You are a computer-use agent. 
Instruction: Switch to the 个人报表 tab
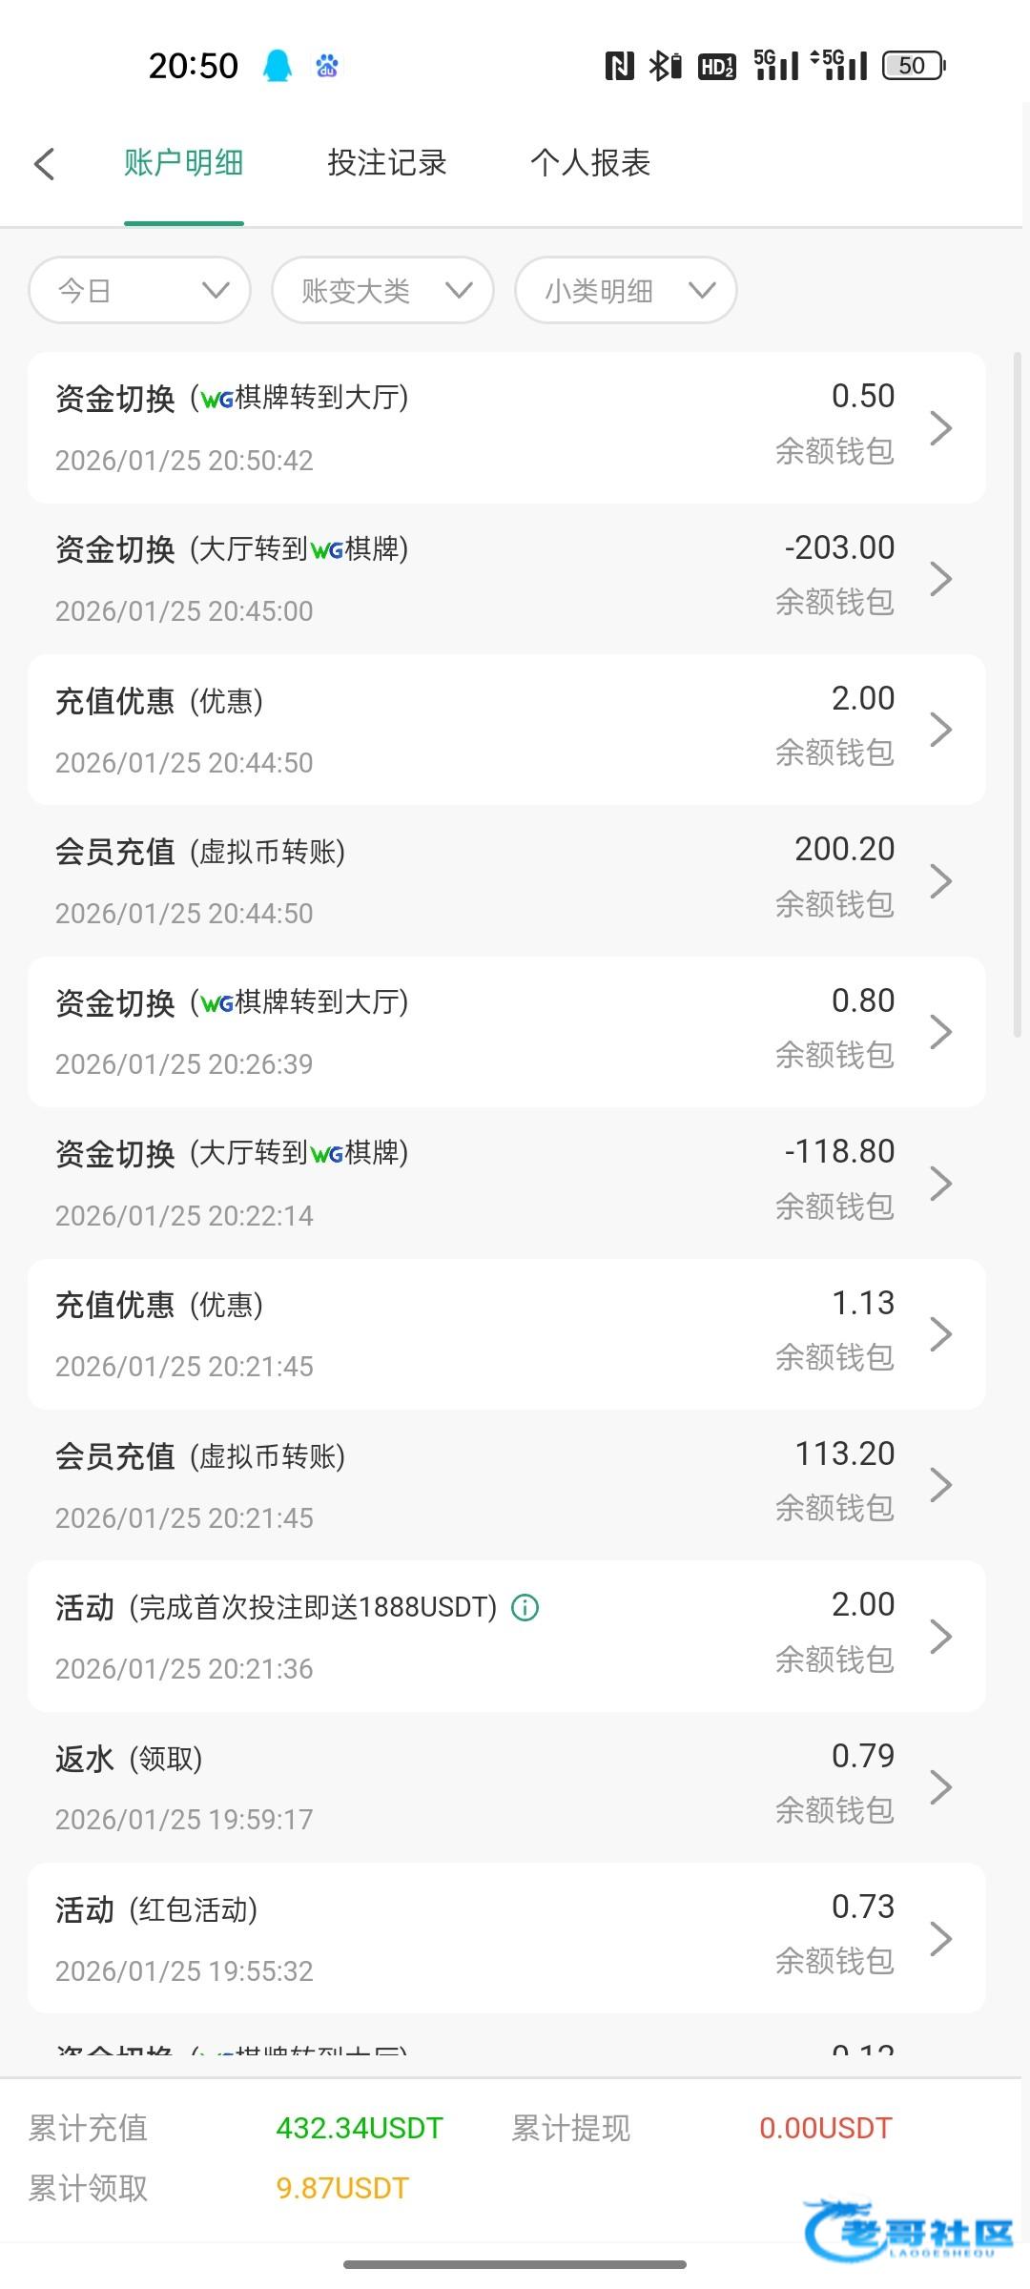(590, 163)
